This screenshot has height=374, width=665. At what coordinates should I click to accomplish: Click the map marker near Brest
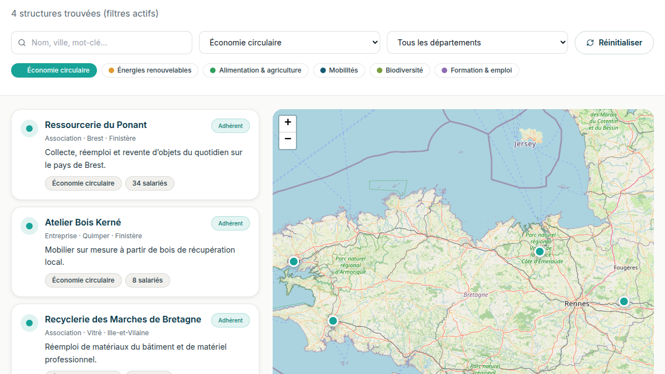294,261
